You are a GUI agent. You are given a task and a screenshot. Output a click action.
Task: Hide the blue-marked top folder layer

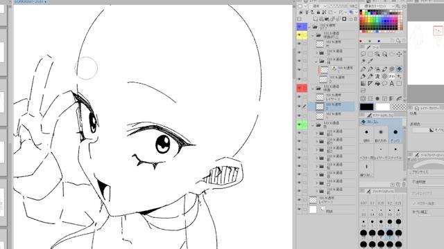click(299, 27)
